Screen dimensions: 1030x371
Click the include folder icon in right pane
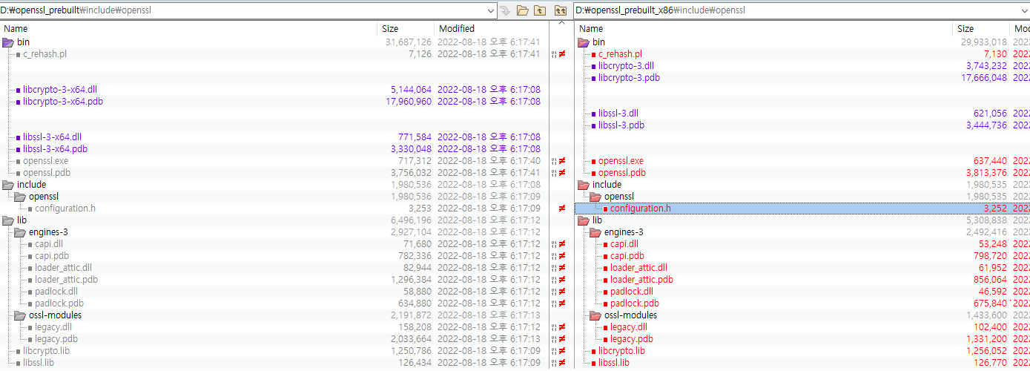(x=584, y=185)
